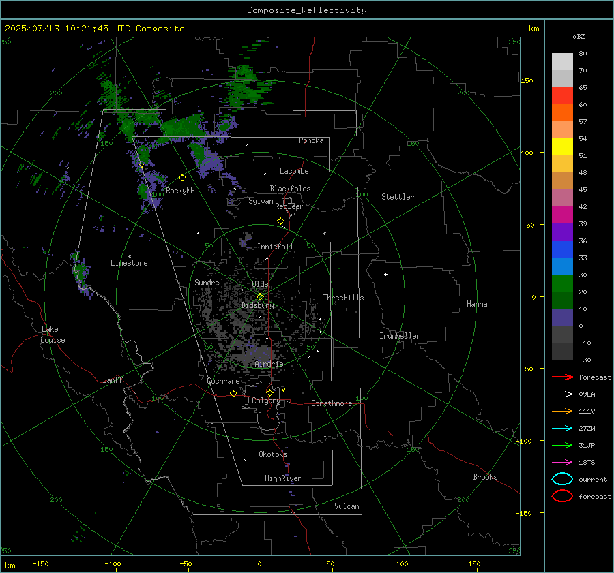The image size is (614, 573).
Task: Click the cyan 27ZW arrow legend icon
Action: 562,429
